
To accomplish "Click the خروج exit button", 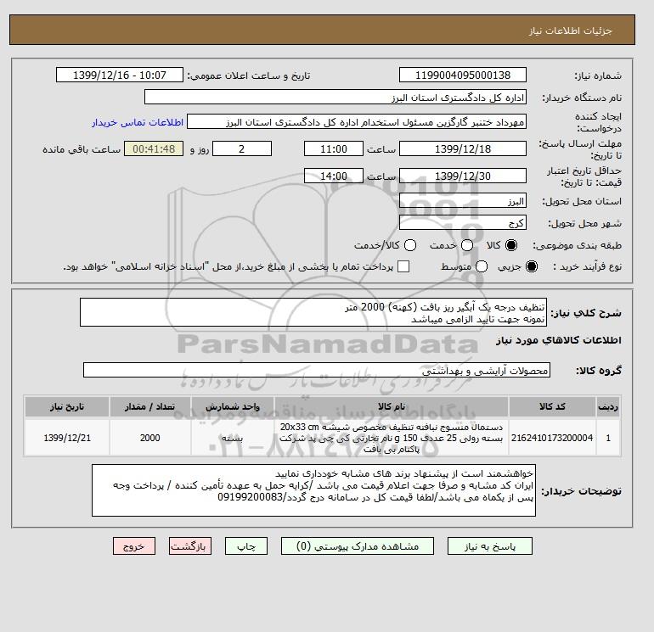I will (x=134, y=546).
